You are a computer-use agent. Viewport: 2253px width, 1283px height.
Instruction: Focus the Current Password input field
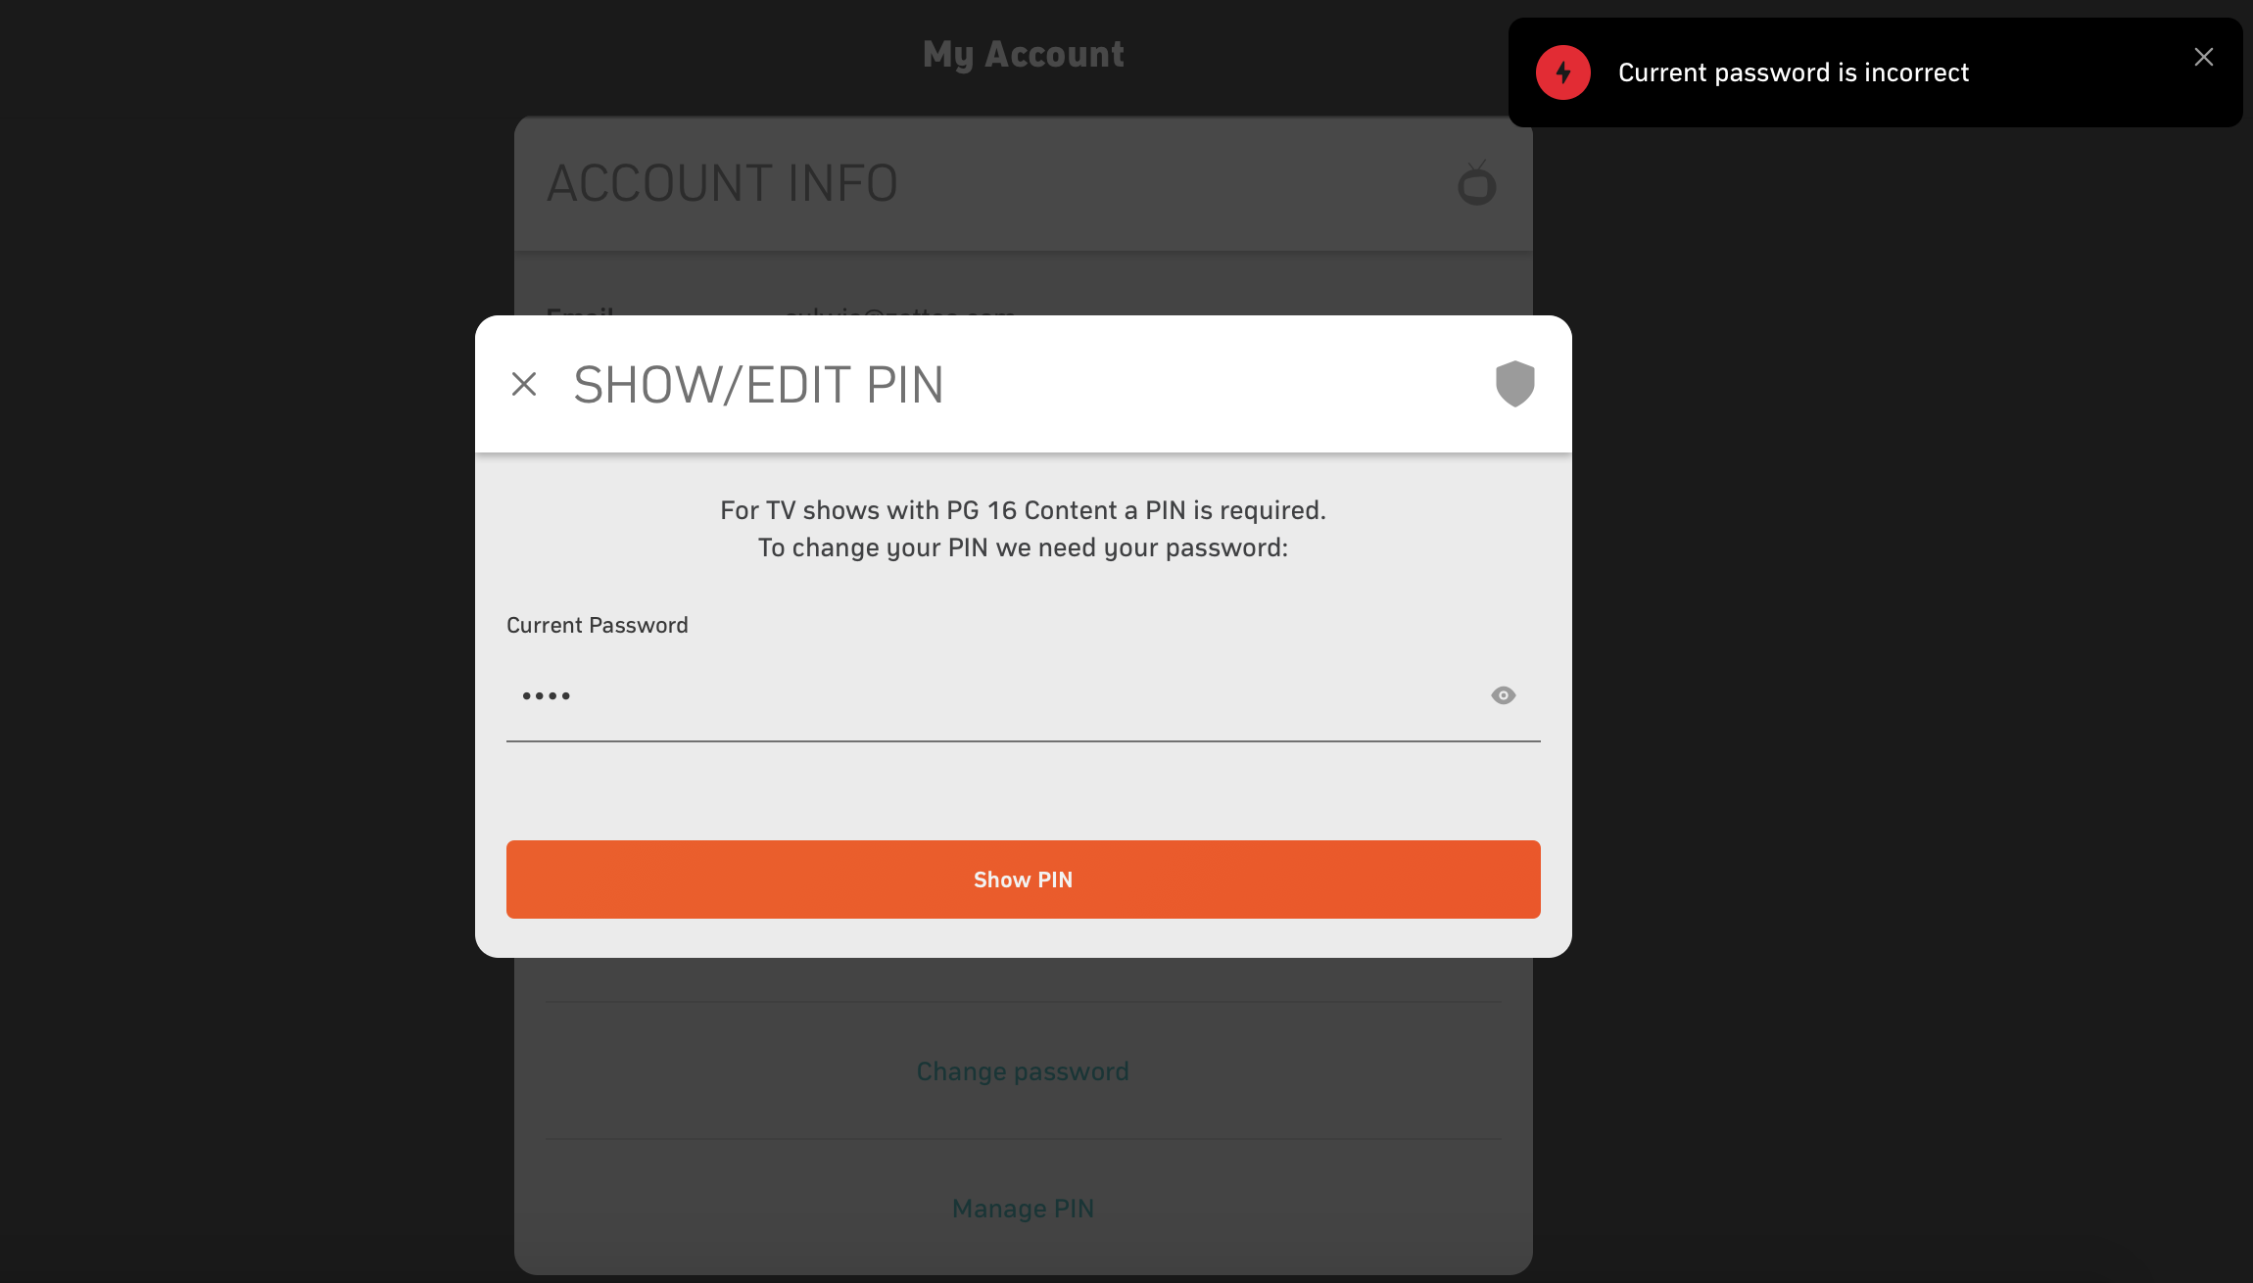pos(1023,696)
